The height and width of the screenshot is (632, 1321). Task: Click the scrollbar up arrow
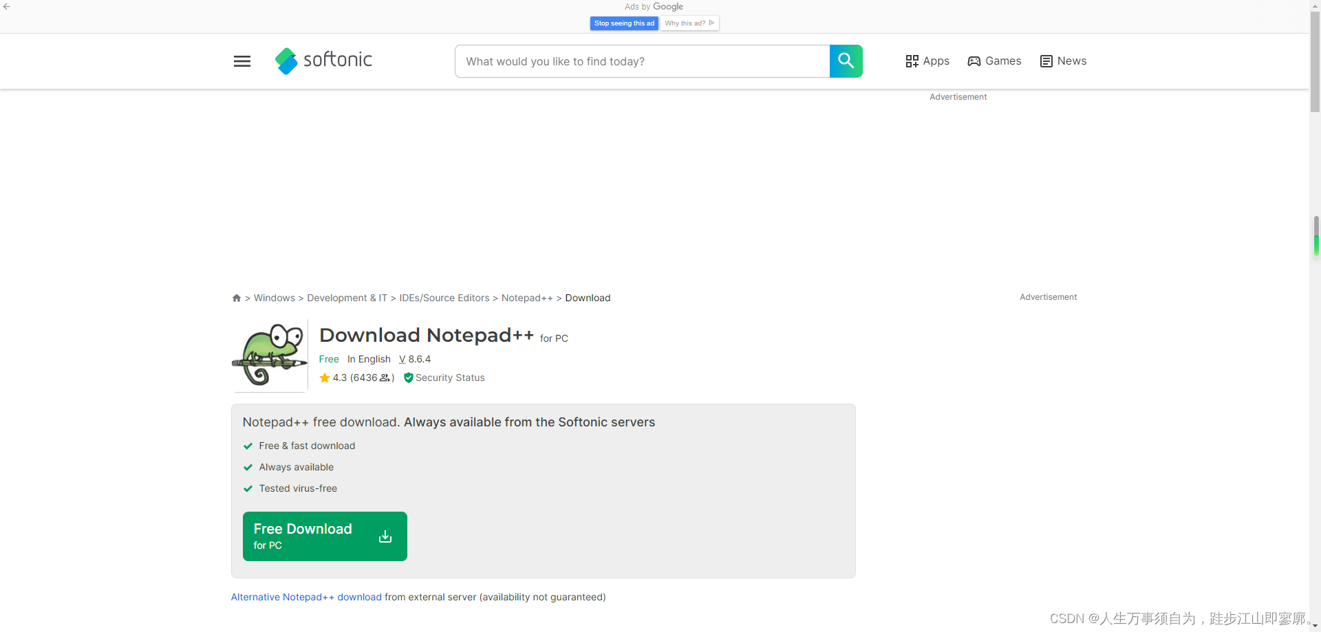point(1315,5)
